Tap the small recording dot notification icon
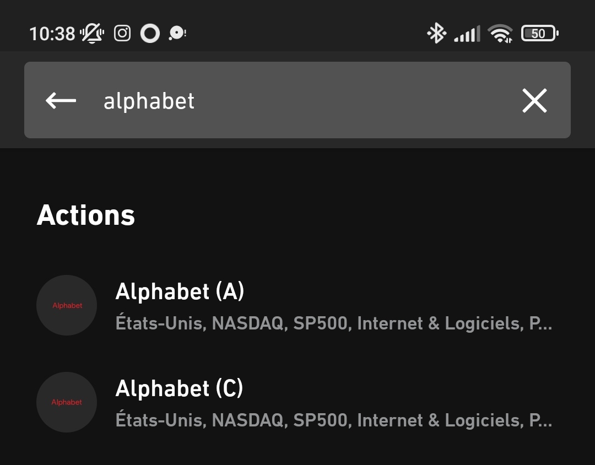This screenshot has height=465, width=595. pos(177,34)
